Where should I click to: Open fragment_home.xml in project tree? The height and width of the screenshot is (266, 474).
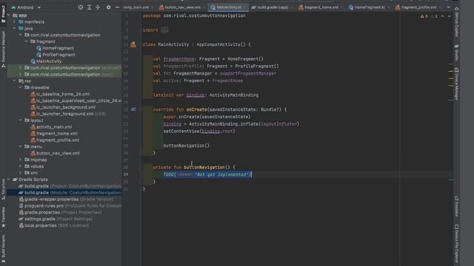pos(56,134)
